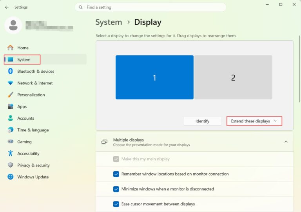Open the Extend these displays dropdown
This screenshot has width=301, height=212.
tap(254, 121)
